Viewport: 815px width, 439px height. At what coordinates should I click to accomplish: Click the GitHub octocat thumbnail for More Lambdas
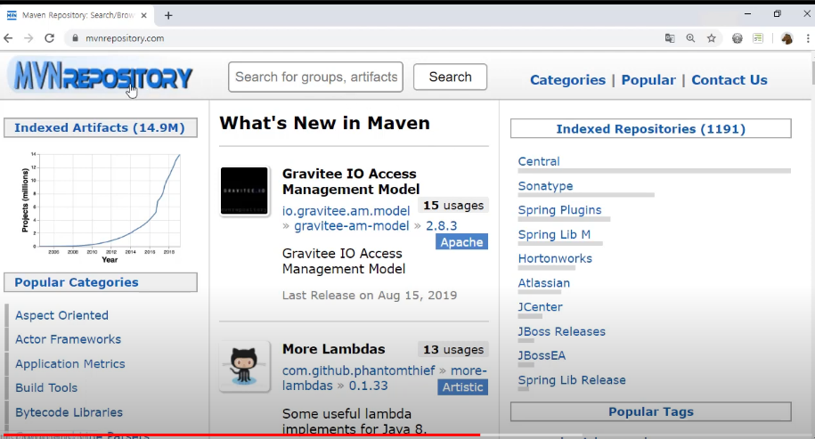click(244, 367)
